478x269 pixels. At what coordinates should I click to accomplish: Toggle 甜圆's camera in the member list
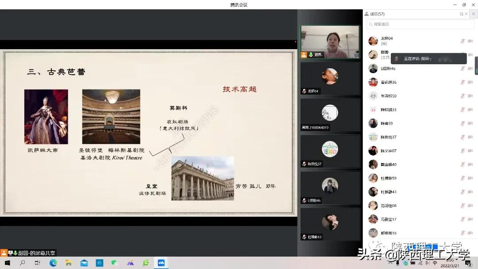[470, 55]
